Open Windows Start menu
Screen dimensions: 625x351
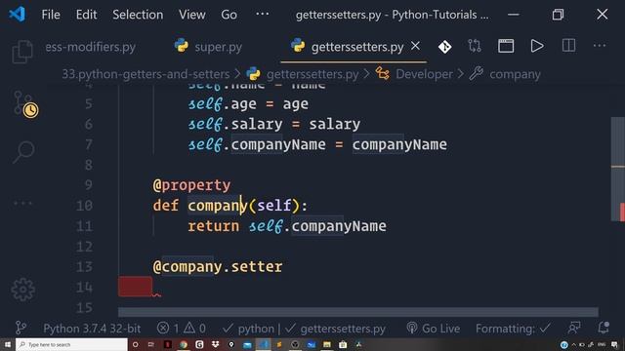pos(8,344)
